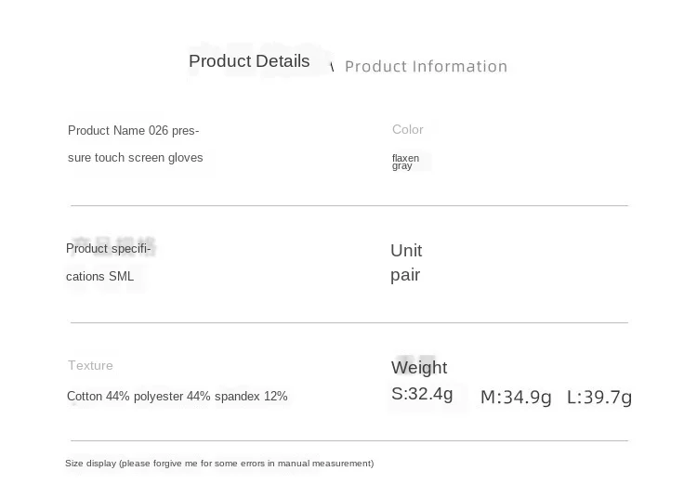Select the M:34.9g weight value
This screenshot has height=484, width=697.
coord(516,398)
